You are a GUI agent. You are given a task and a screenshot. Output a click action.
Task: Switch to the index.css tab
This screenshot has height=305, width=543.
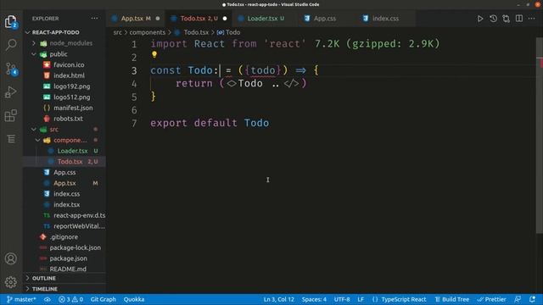click(x=385, y=19)
